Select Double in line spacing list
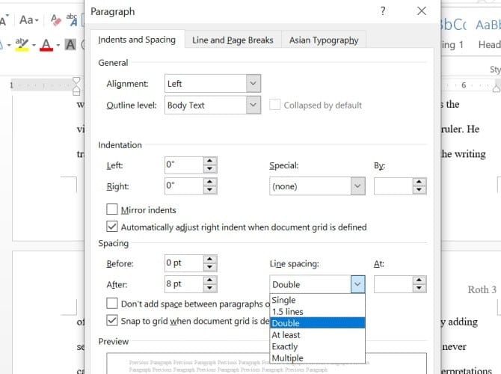 (317, 323)
